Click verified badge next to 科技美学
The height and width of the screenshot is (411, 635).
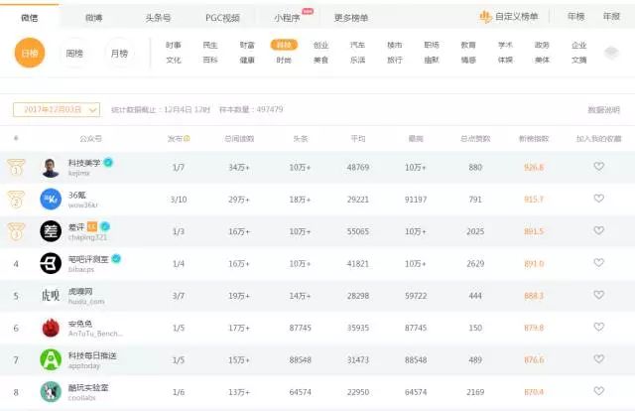pos(108,162)
